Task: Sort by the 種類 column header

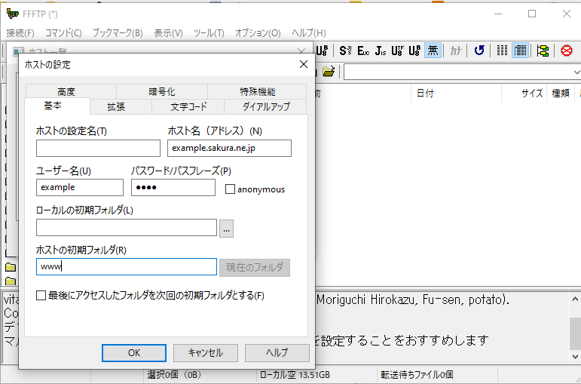Action: point(560,93)
